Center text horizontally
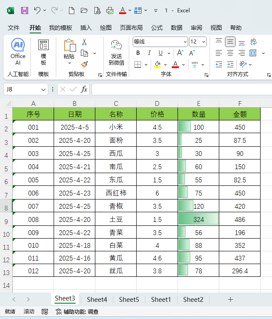This screenshot has width=272, height=319. click(230, 53)
